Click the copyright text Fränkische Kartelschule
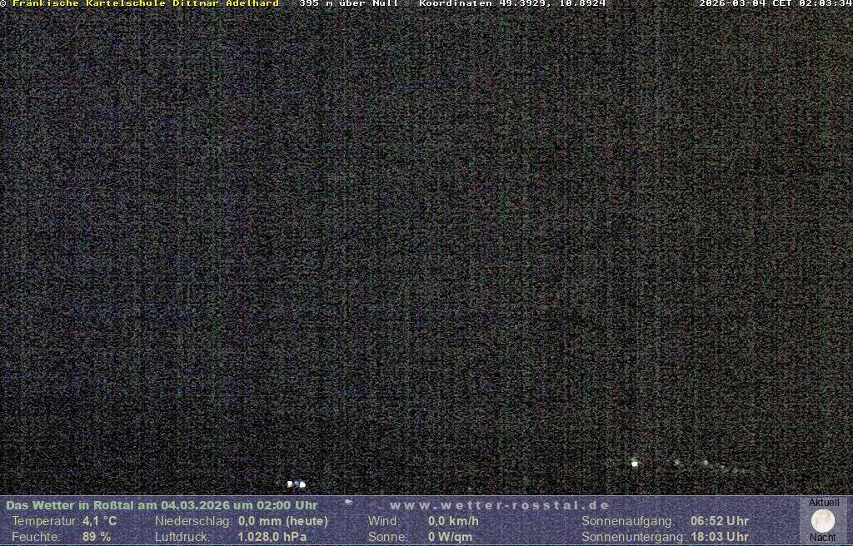Image resolution: width=853 pixels, height=546 pixels. pyautogui.click(x=143, y=4)
